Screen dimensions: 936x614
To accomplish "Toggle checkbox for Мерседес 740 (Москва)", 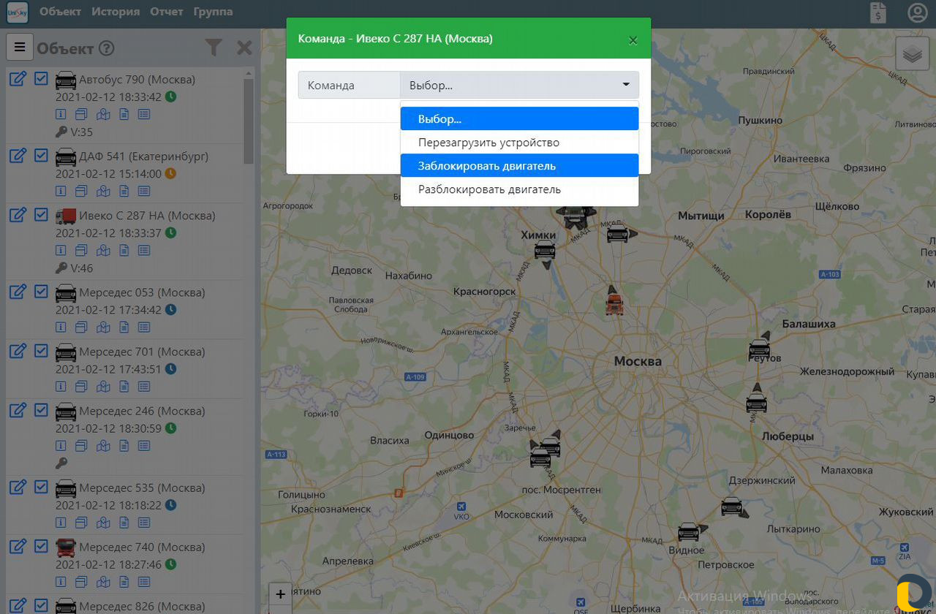I will click(41, 545).
